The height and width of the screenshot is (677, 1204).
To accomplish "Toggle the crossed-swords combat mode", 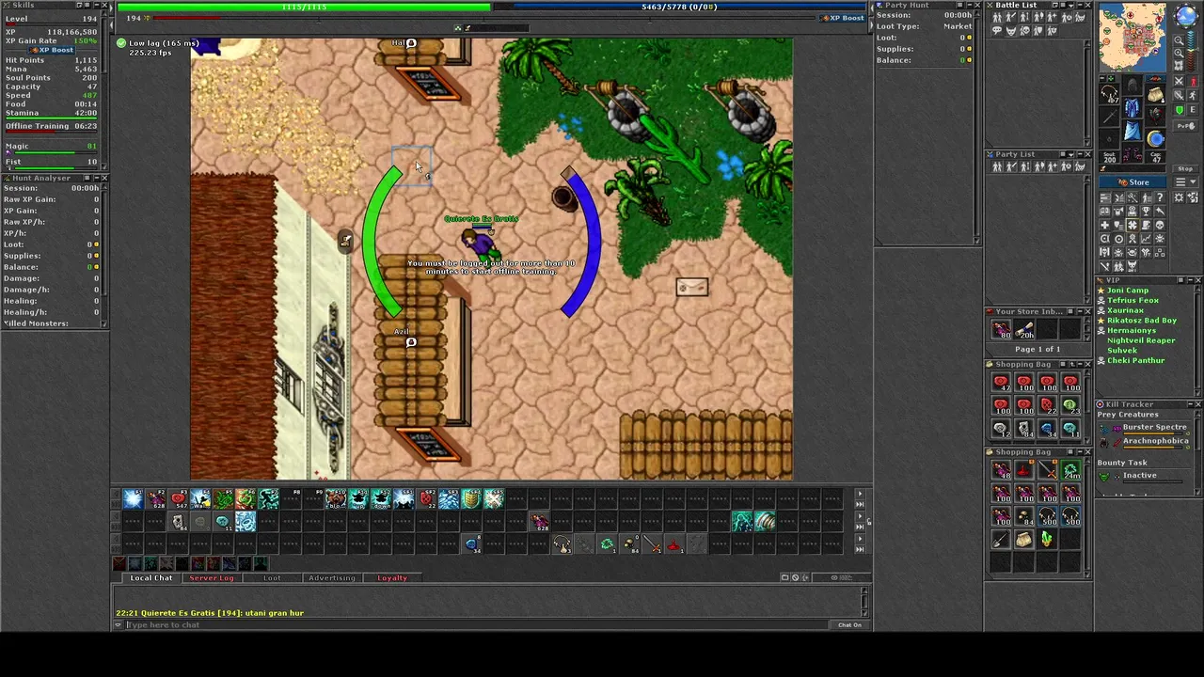I will point(1179,81).
